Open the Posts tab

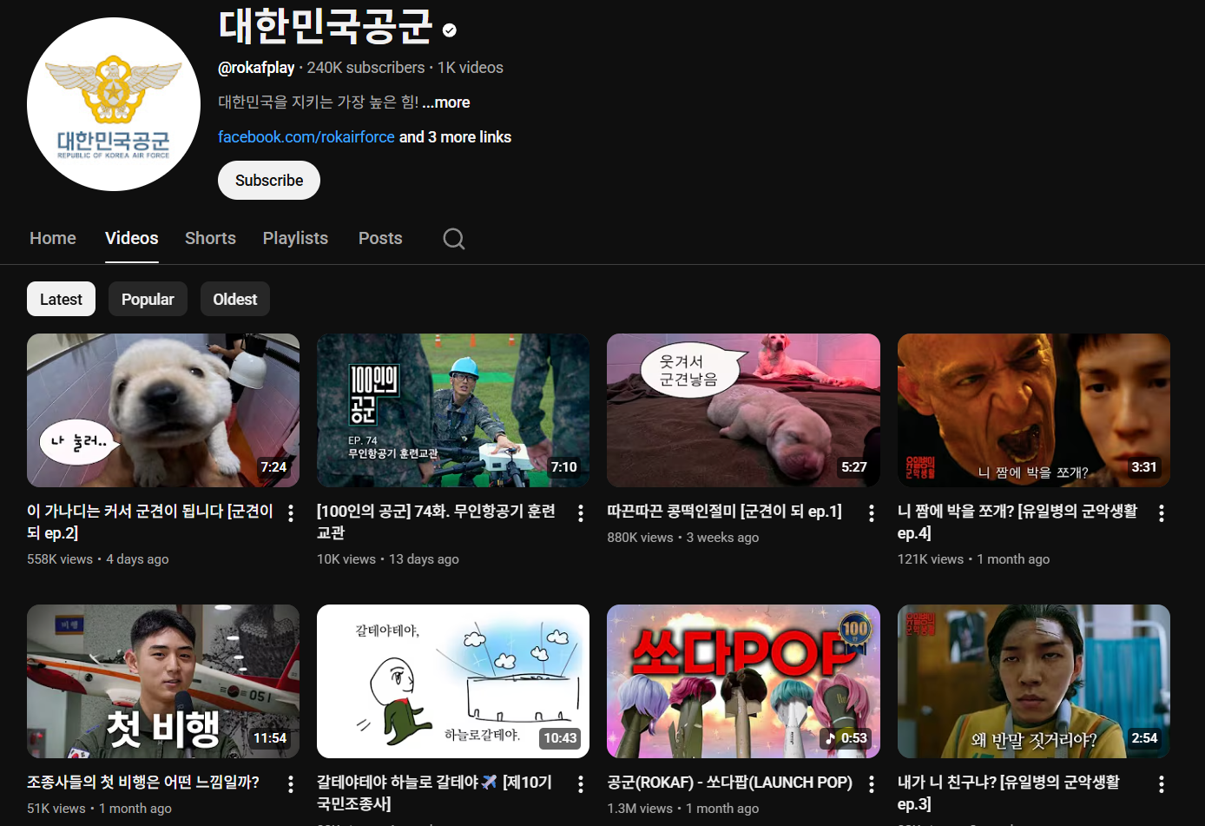click(x=380, y=238)
